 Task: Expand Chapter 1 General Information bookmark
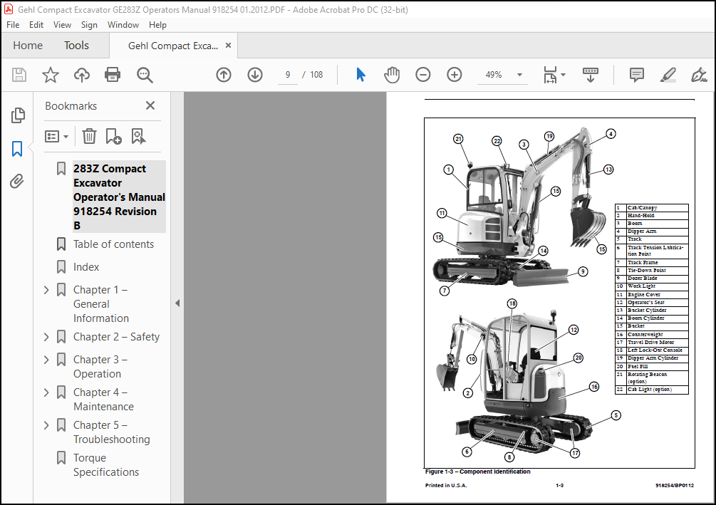(46, 290)
